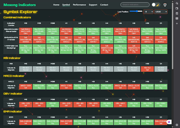Click the 'Sell: VWAP41723.369' scalping cell
180x128 pixels.
pyautogui.click(x=107, y=49)
